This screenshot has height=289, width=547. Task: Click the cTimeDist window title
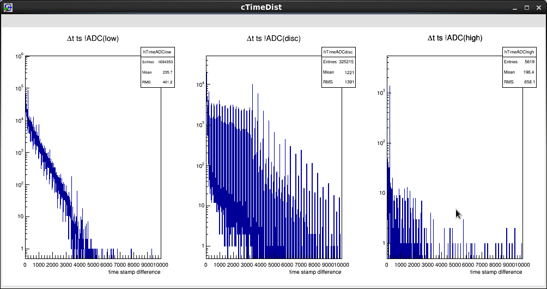tap(262, 7)
